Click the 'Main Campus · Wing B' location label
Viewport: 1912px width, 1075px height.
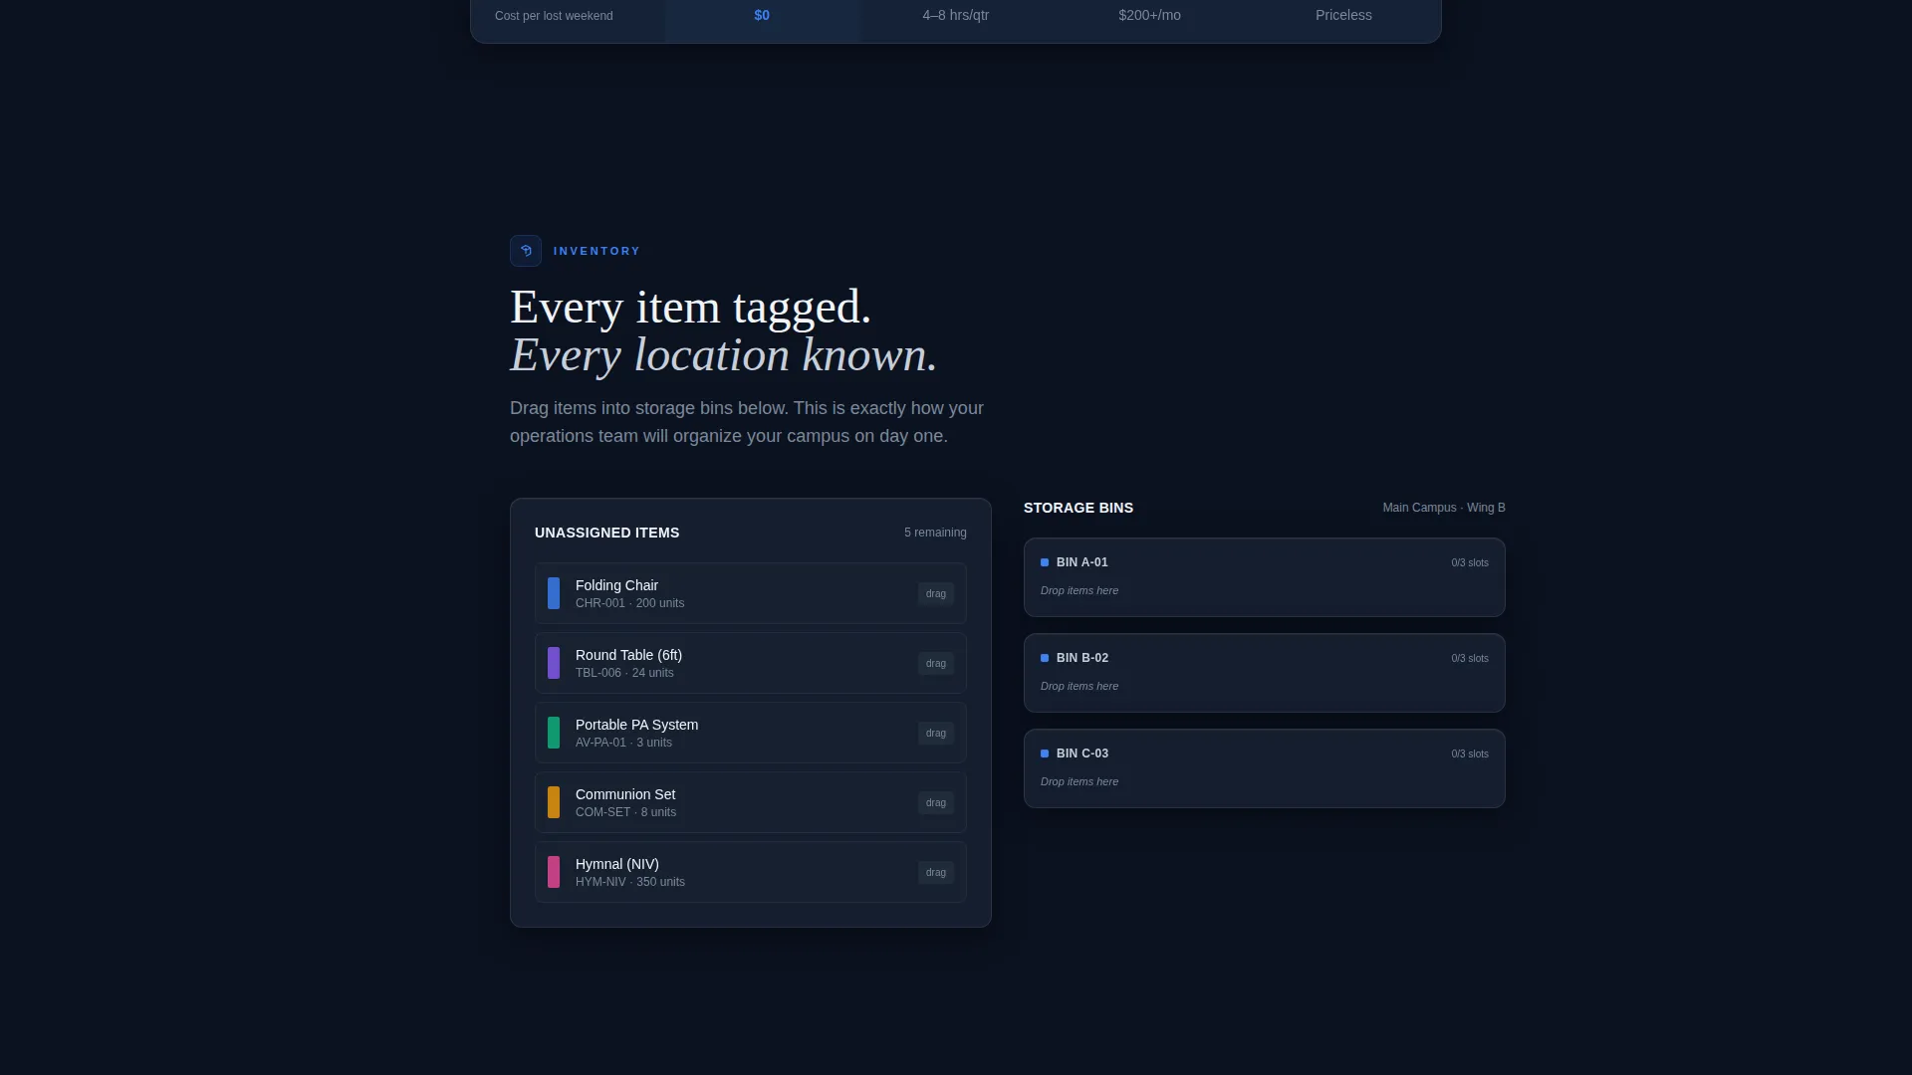pyautogui.click(x=1444, y=508)
